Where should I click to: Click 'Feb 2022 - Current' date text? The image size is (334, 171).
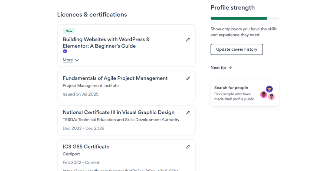point(81,162)
